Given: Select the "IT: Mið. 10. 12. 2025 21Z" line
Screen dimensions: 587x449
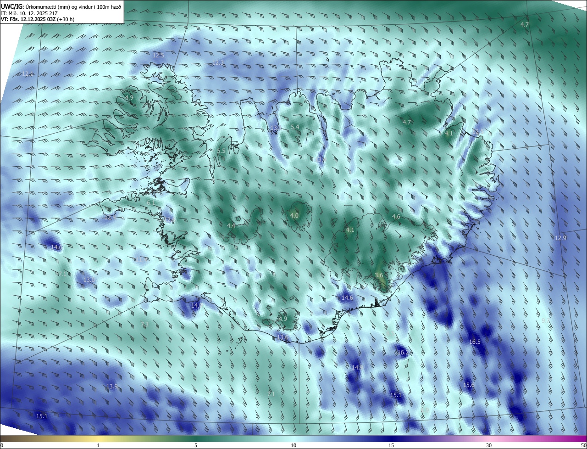Looking at the screenshot, I should tap(29, 13).
